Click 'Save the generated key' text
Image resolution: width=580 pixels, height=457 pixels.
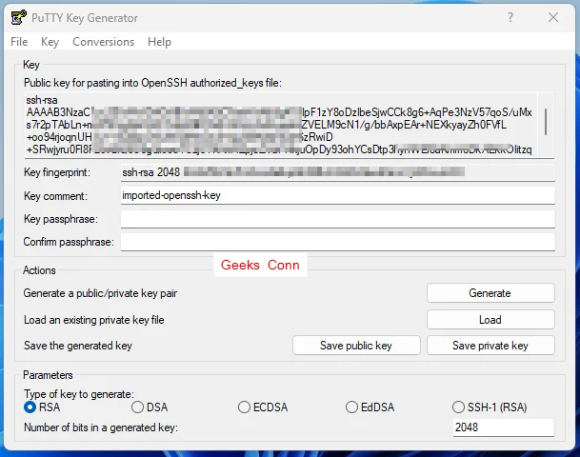pyautogui.click(x=78, y=346)
